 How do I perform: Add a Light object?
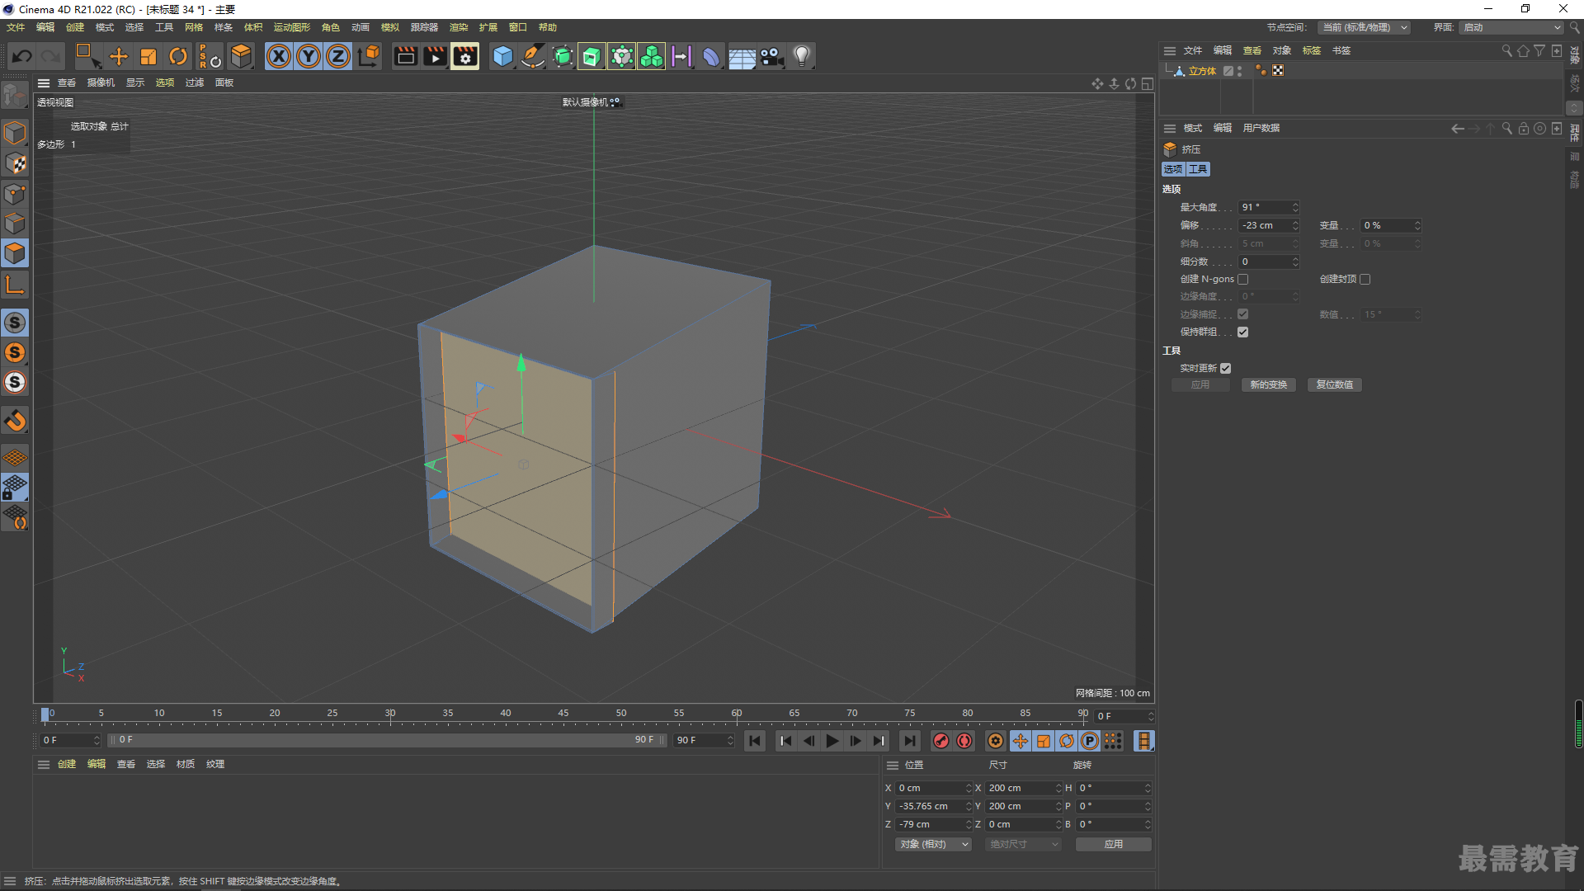coord(802,56)
